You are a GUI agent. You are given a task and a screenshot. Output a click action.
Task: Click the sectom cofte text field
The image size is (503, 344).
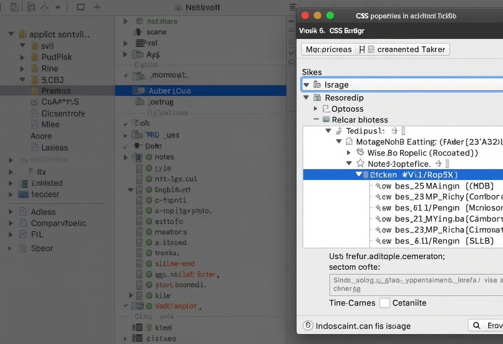click(416, 284)
